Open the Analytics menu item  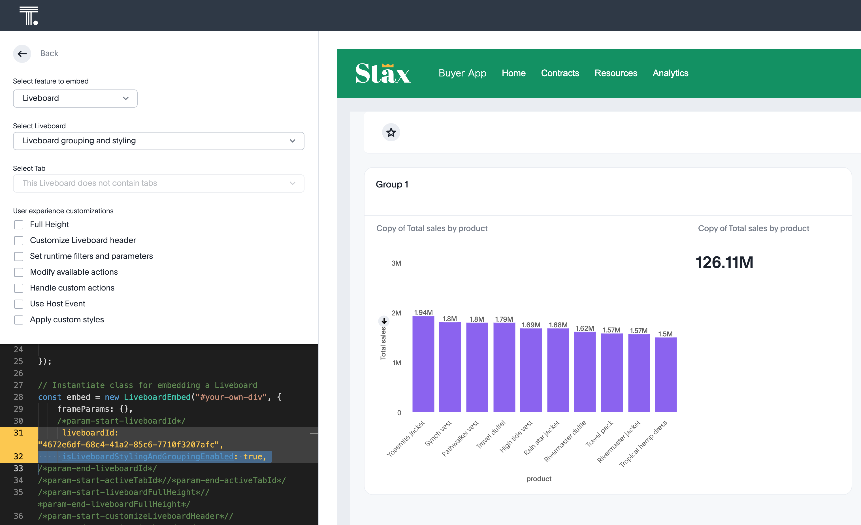coord(670,73)
